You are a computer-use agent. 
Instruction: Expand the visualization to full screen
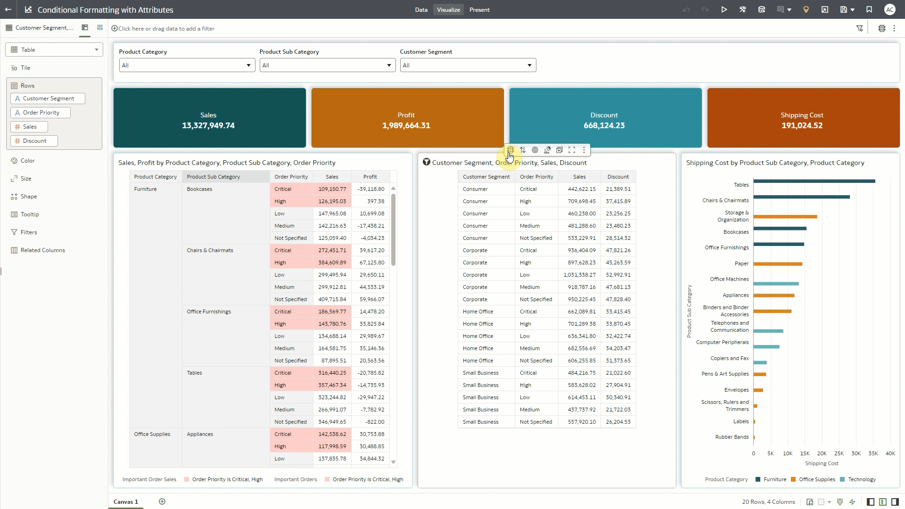(x=572, y=150)
